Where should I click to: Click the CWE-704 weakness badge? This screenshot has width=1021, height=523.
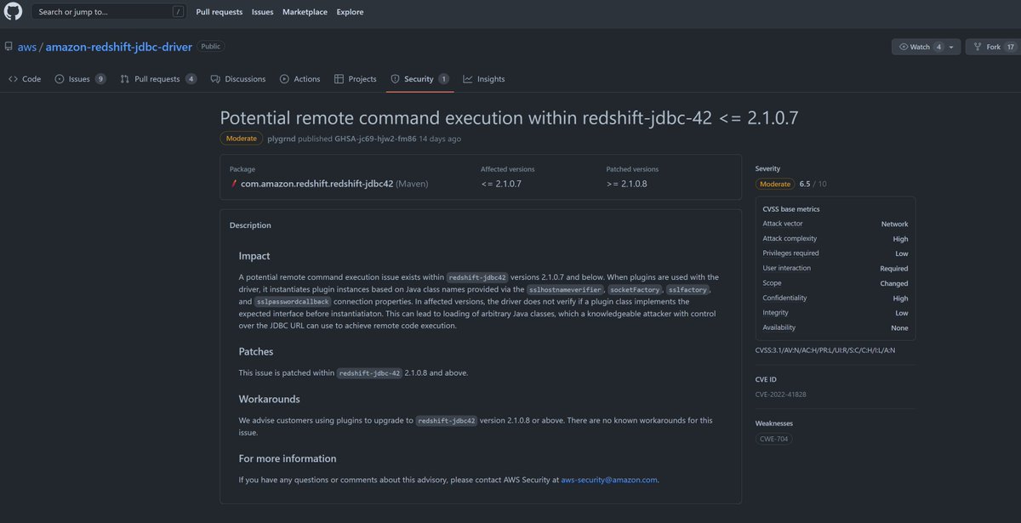[x=774, y=439]
